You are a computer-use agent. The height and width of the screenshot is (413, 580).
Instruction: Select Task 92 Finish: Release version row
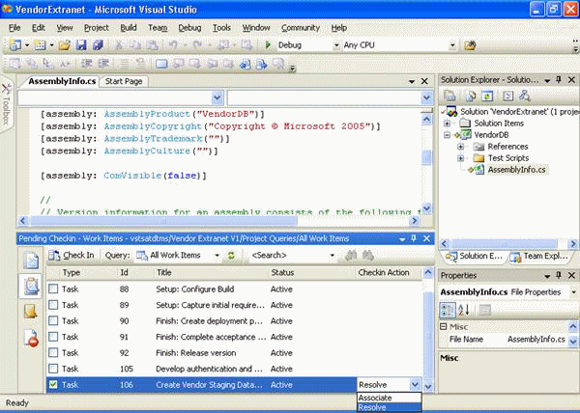(234, 353)
